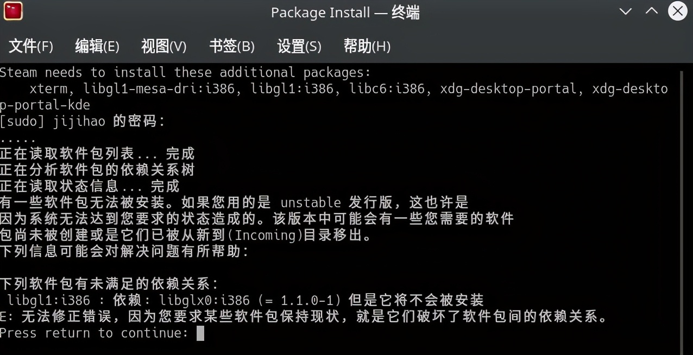Click the 'Package Install — 终端' title bar
Screen dimensions: 693x355
345,12
